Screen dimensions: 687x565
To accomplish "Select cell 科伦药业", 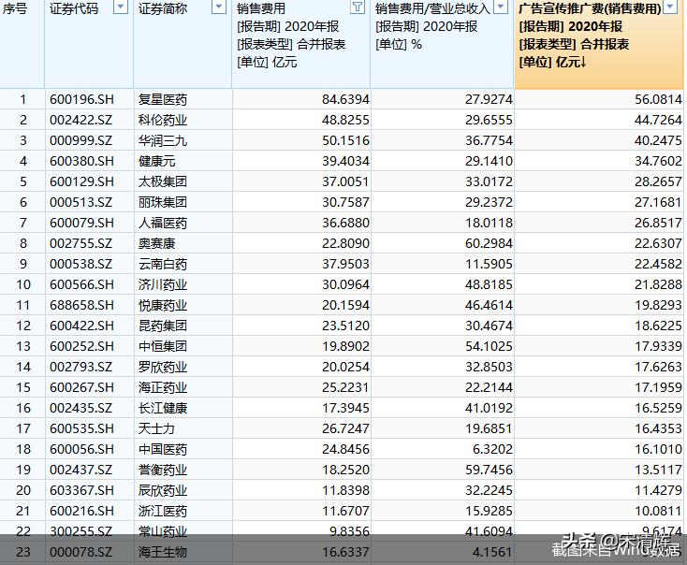I will point(163,120).
